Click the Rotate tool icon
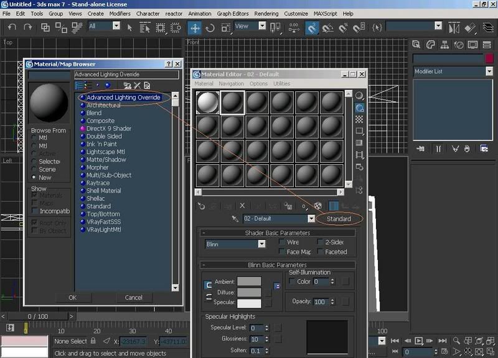Viewport: 498px width, 358px height. pyautogui.click(x=210, y=28)
